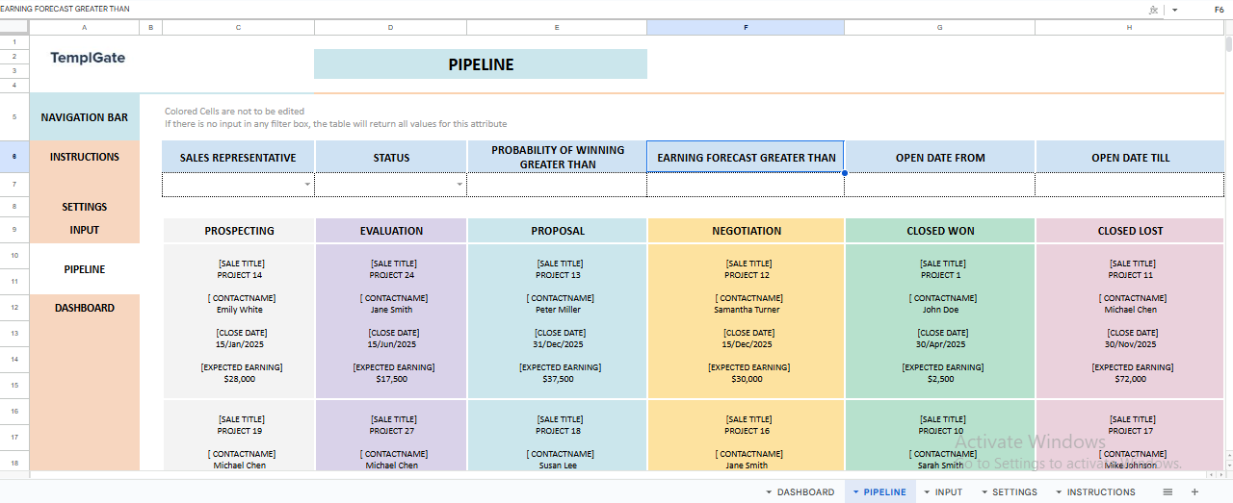The width and height of the screenshot is (1233, 503).
Task: Click the SALES REPRESENTATIVE header cell
Action: tap(239, 158)
